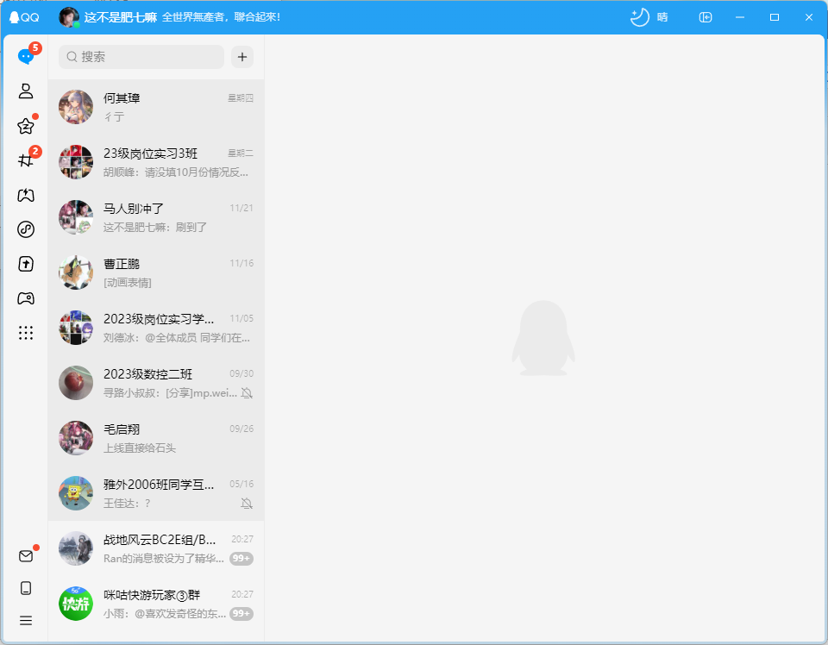Open QQ Zone star icon
This screenshot has height=645, width=828.
[26, 126]
